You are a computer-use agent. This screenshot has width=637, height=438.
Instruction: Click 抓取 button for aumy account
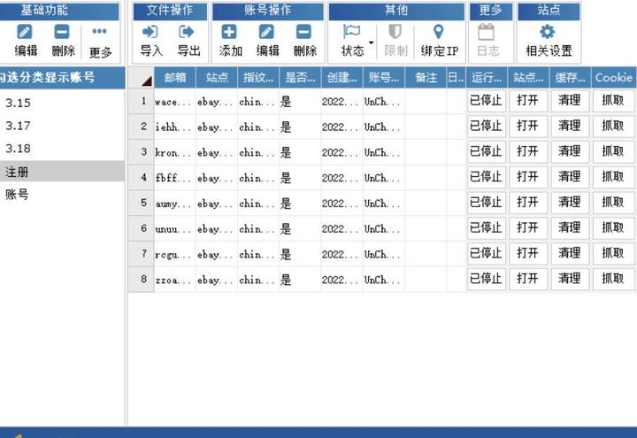[x=613, y=203]
